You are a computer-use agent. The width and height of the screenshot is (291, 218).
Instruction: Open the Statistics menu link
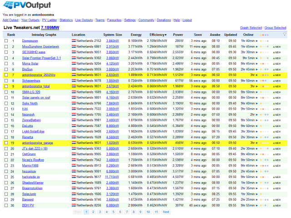66,20
